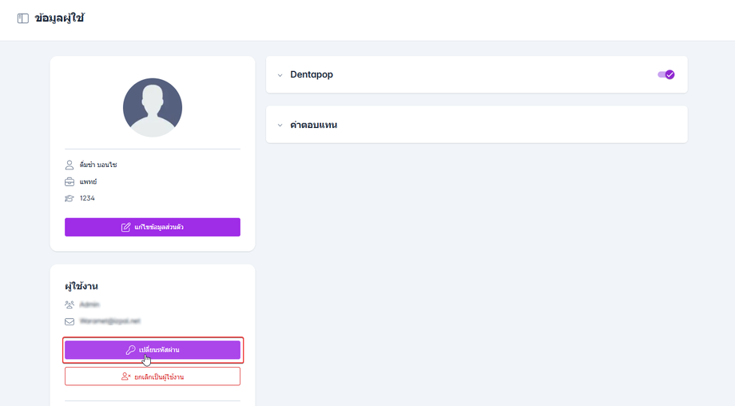
Task: Expand the Dentapop section chevron
Action: point(280,75)
